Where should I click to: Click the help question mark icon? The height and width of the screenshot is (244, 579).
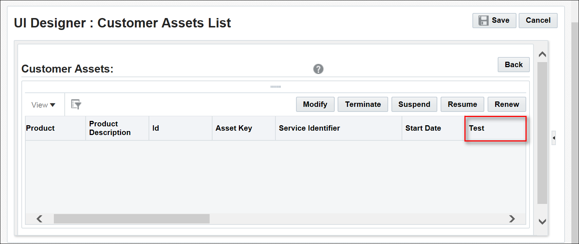(318, 69)
